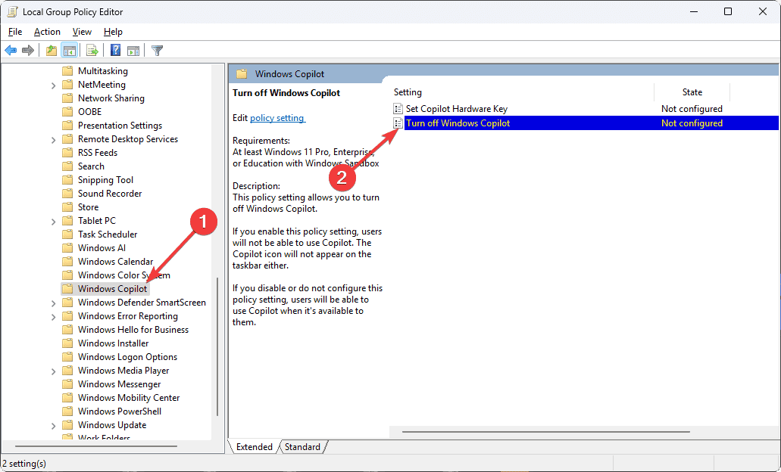Viewport: 781px width, 472px height.
Task: Click the tree pane horizontal scrollbar
Action: pos(96,446)
